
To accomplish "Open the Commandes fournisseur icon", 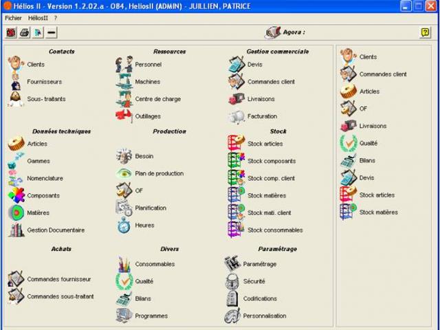I will click(16, 279).
